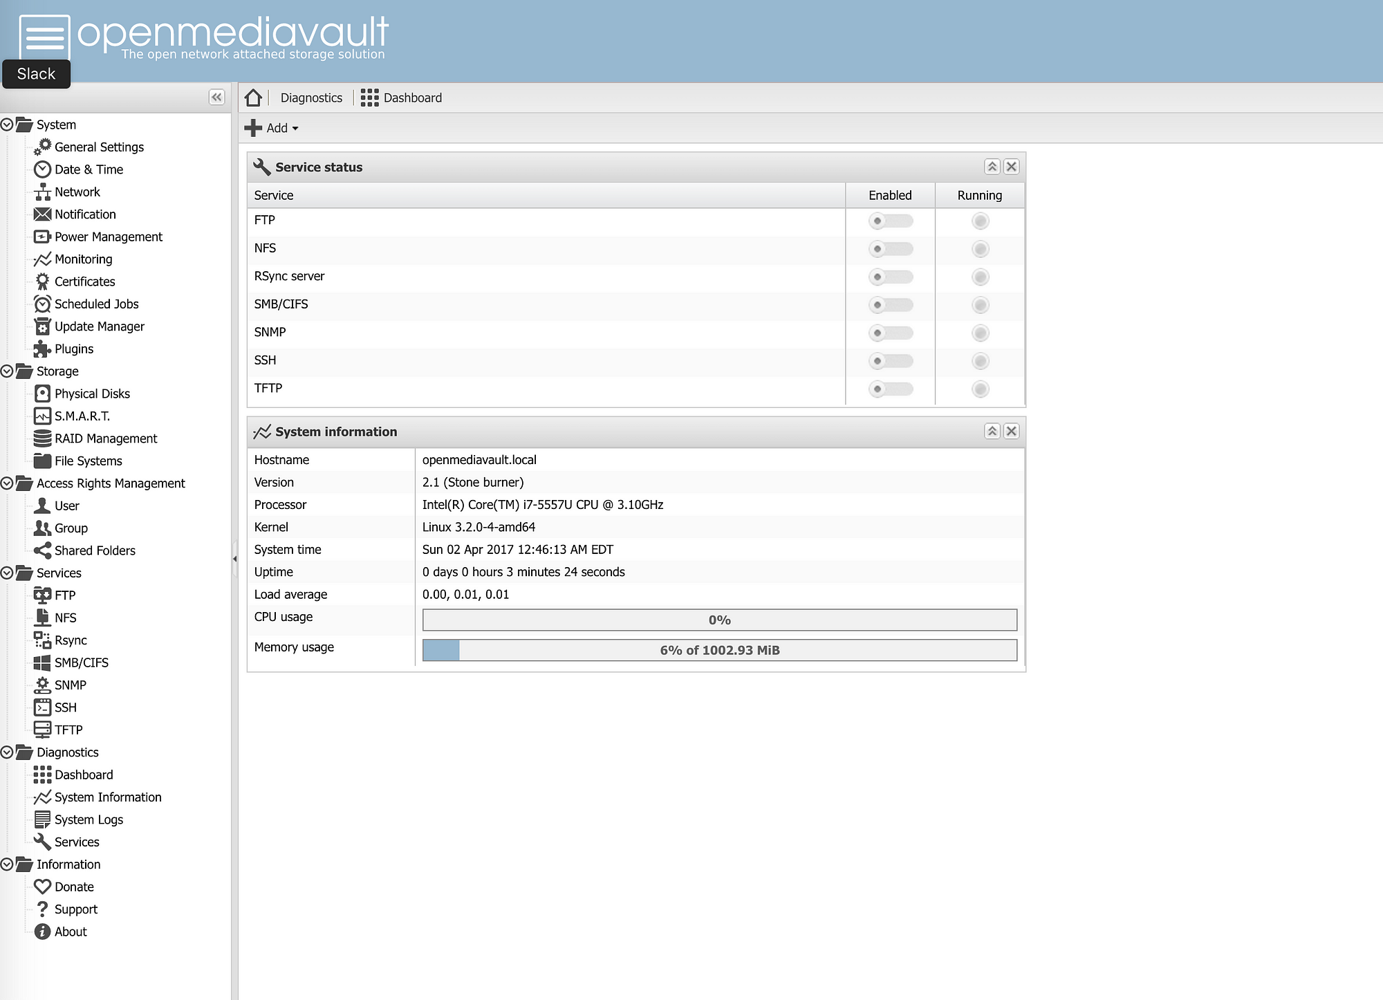Image resolution: width=1383 pixels, height=1000 pixels.
Task: Click the Shared Folders icon in sidebar
Action: click(x=41, y=550)
